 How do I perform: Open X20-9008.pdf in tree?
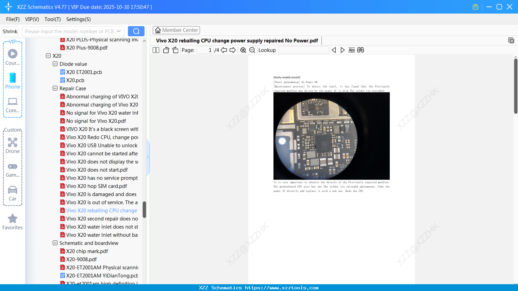pyautogui.click(x=82, y=259)
